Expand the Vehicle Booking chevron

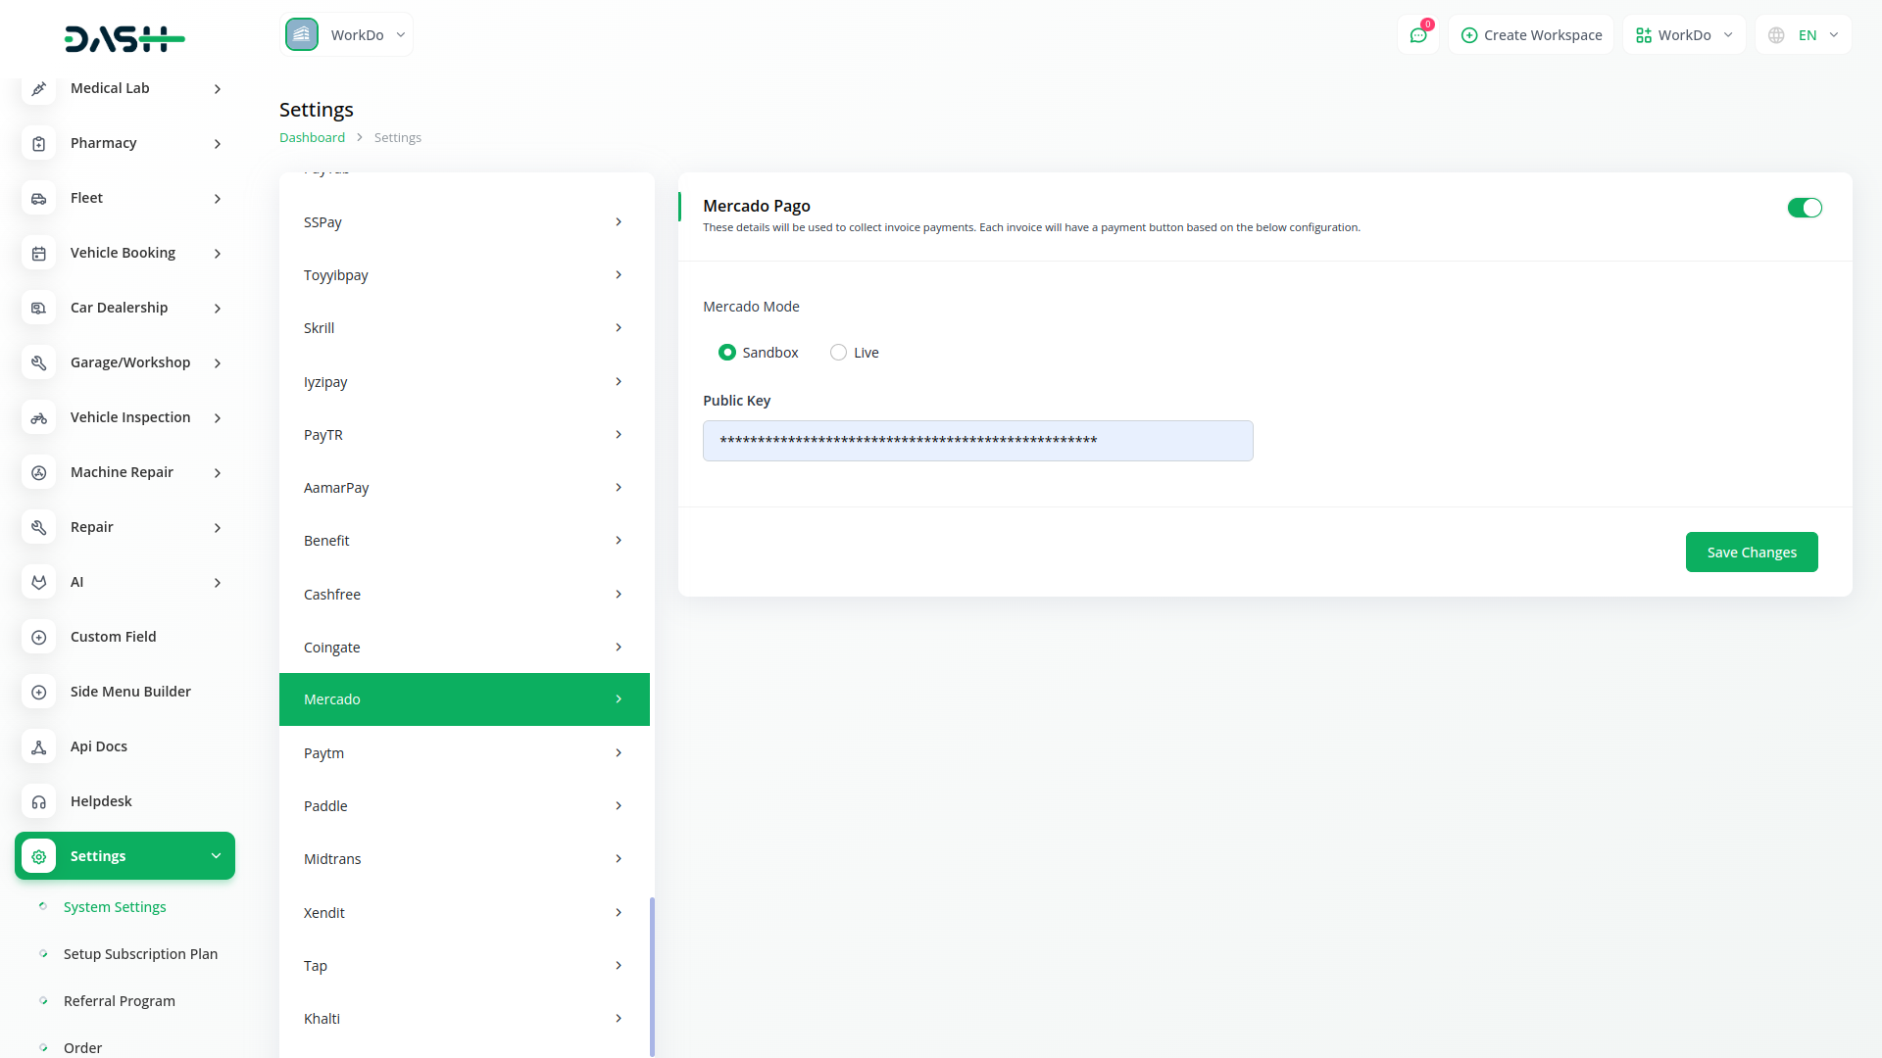tap(218, 254)
